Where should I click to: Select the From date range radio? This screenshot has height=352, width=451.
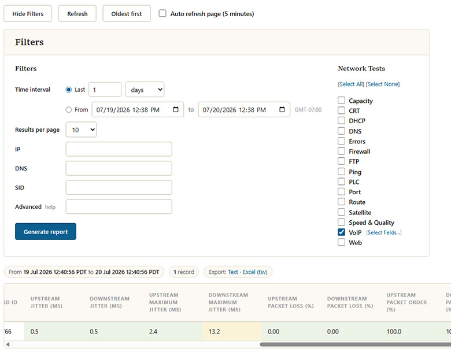[x=68, y=110]
